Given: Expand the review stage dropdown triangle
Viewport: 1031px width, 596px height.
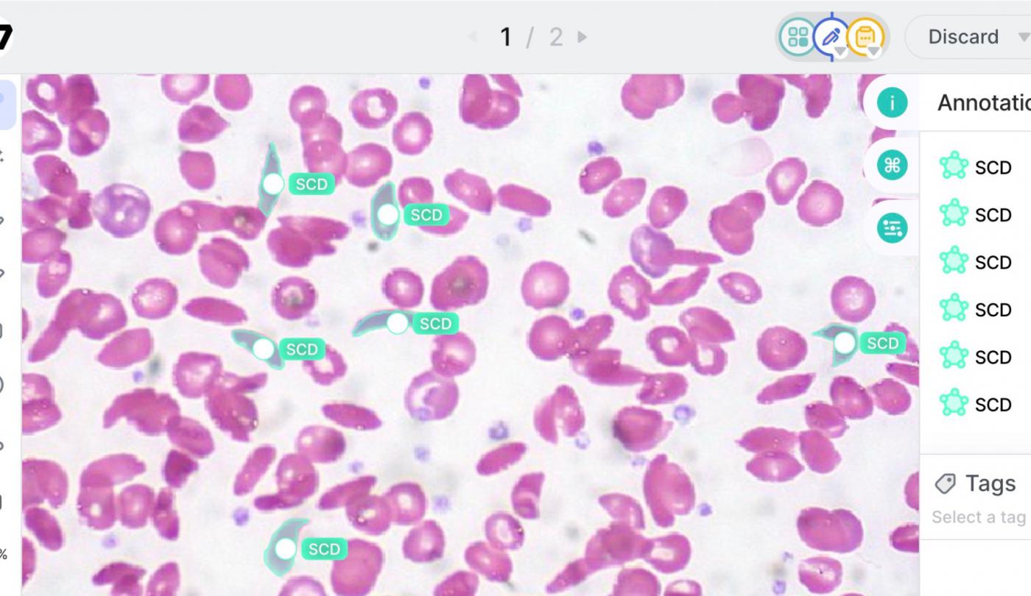Looking at the screenshot, I should tap(873, 51).
